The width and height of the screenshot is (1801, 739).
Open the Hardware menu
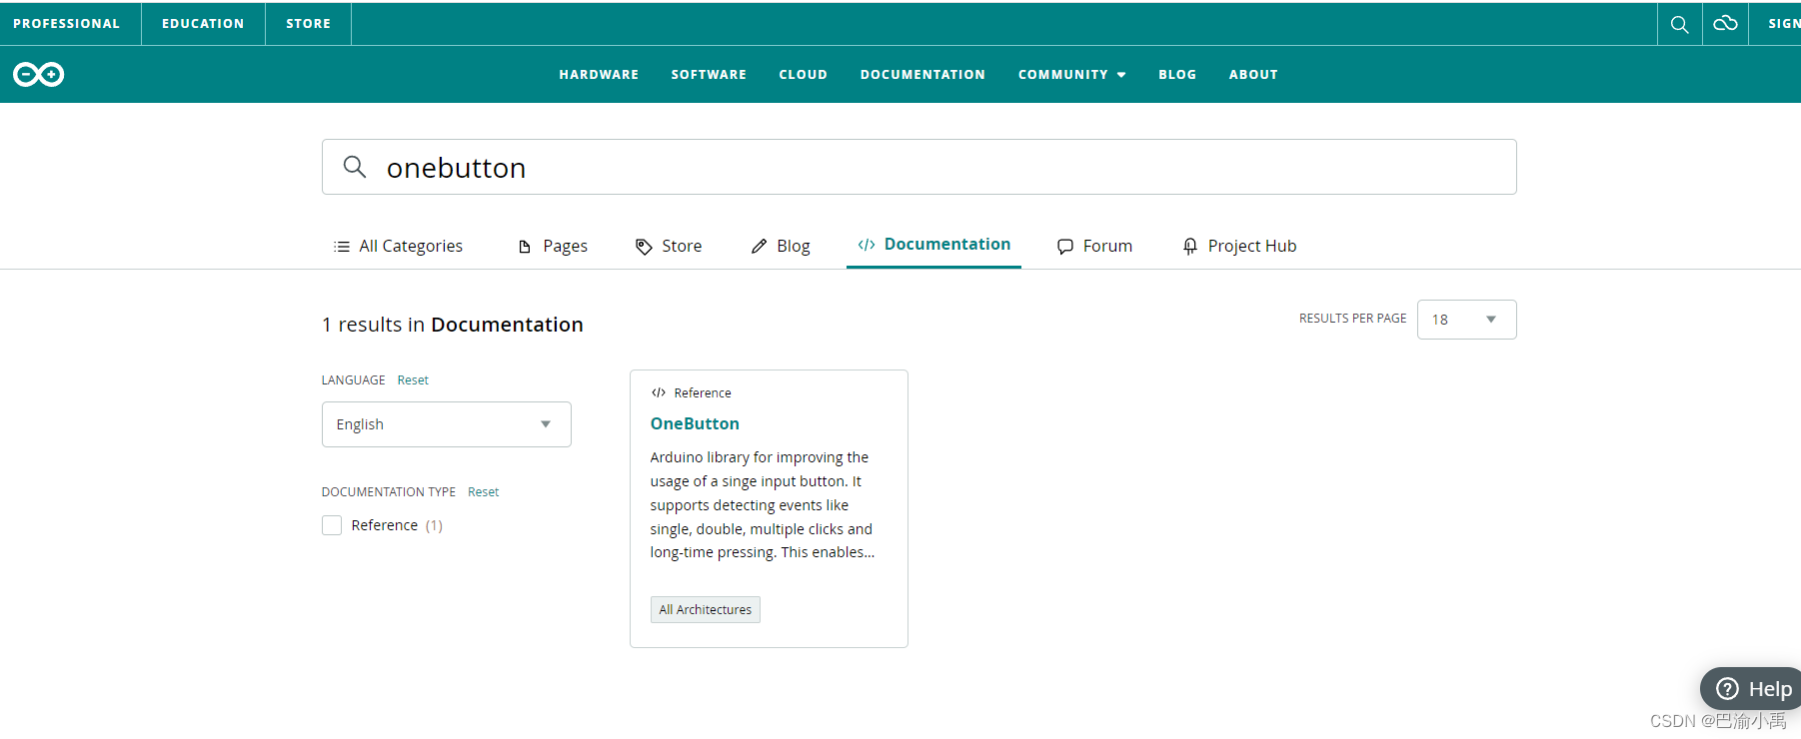pos(599,75)
